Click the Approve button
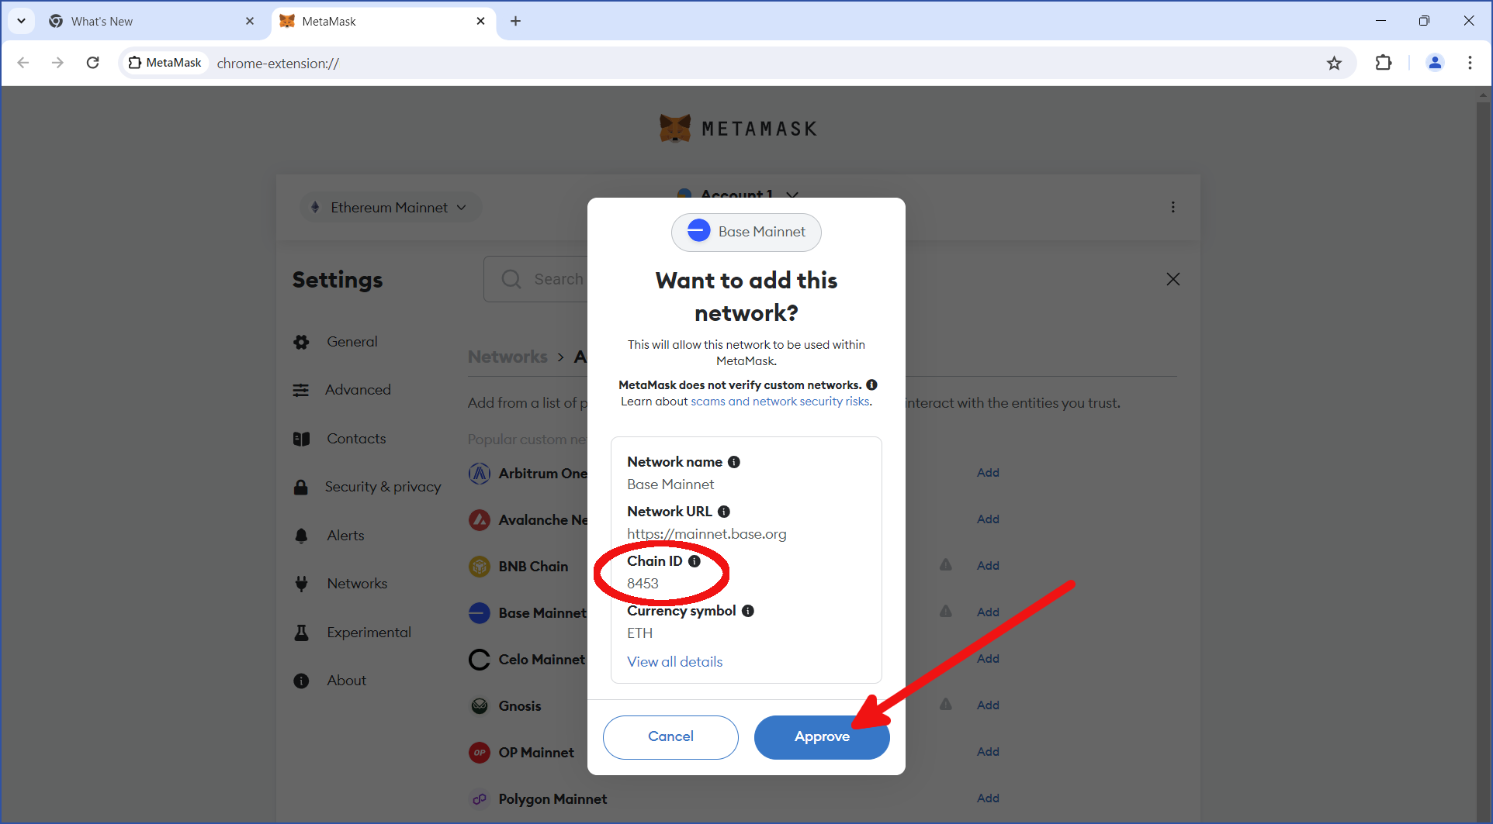The image size is (1493, 824). coord(821,736)
